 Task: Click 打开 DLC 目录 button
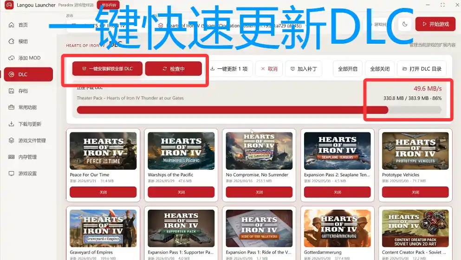pos(422,69)
